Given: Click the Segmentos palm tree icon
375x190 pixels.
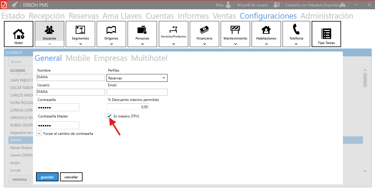Looking at the screenshot, I should (80, 30).
